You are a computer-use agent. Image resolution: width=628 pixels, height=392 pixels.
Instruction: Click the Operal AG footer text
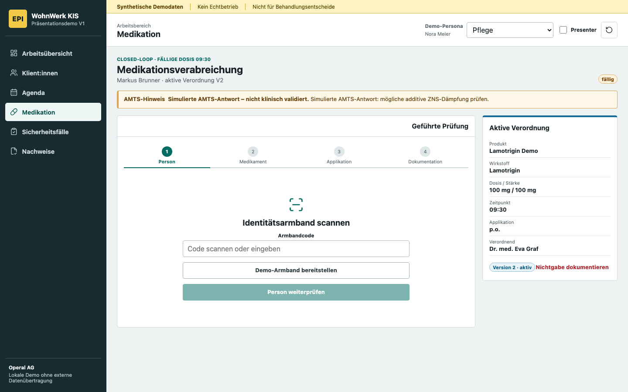pyautogui.click(x=21, y=368)
